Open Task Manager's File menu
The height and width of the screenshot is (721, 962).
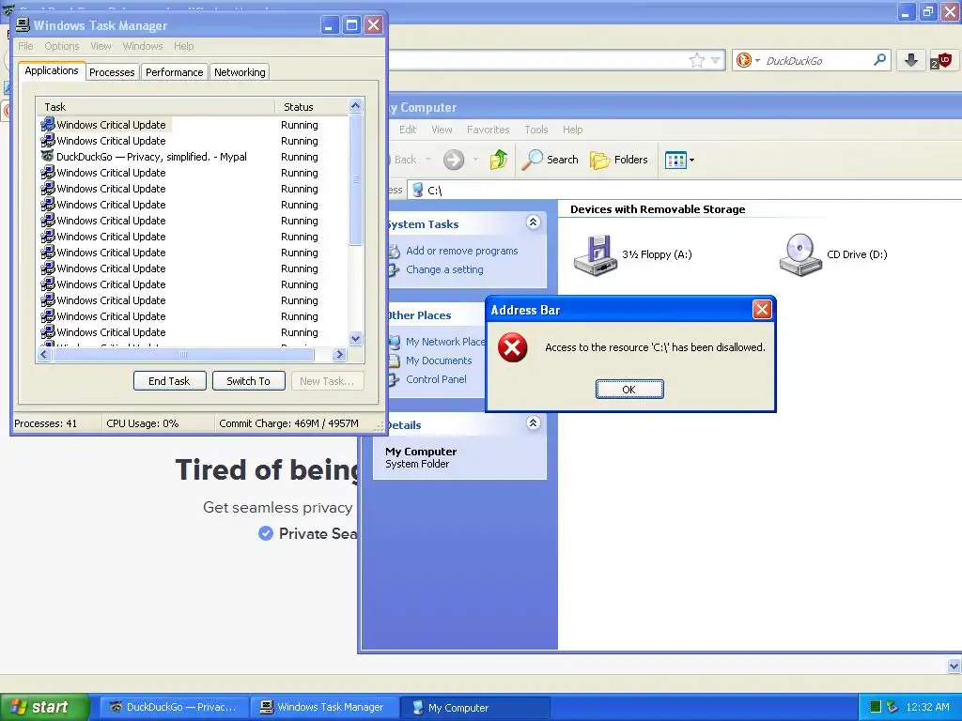(x=25, y=46)
